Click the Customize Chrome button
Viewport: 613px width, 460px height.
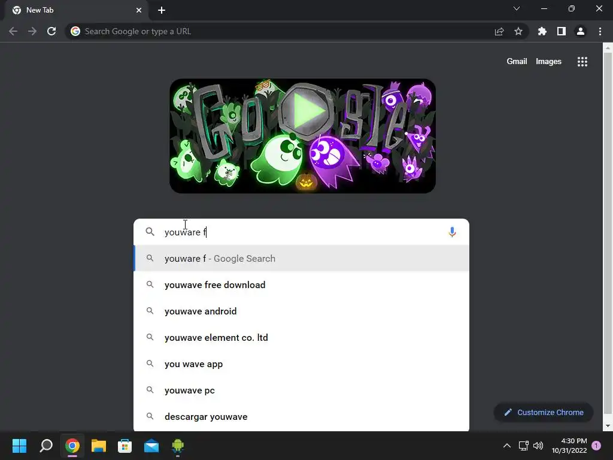tap(544, 412)
